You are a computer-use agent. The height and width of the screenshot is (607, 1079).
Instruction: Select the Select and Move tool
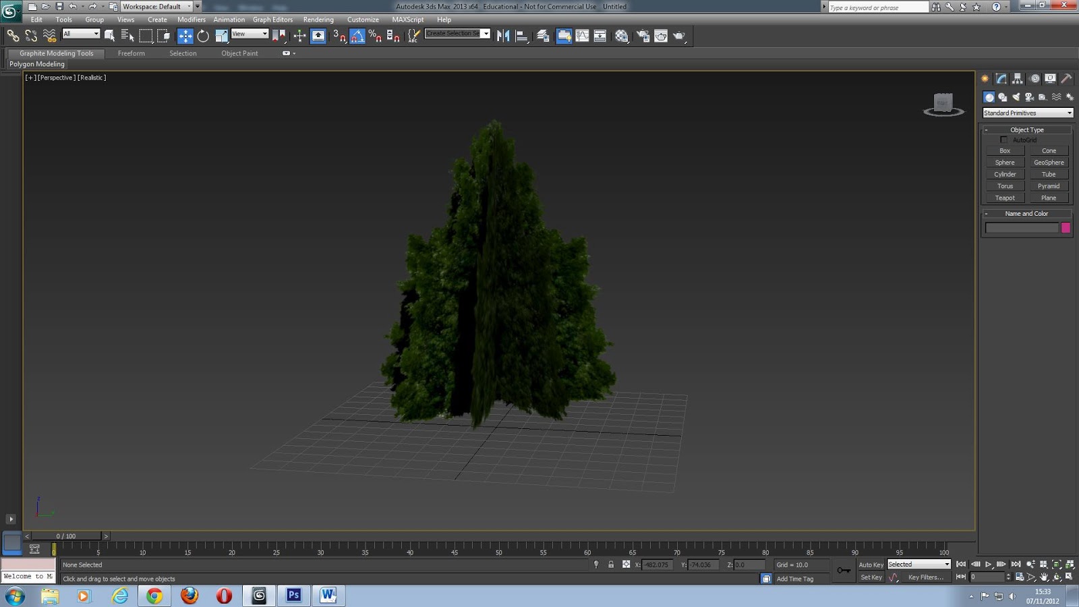[185, 36]
